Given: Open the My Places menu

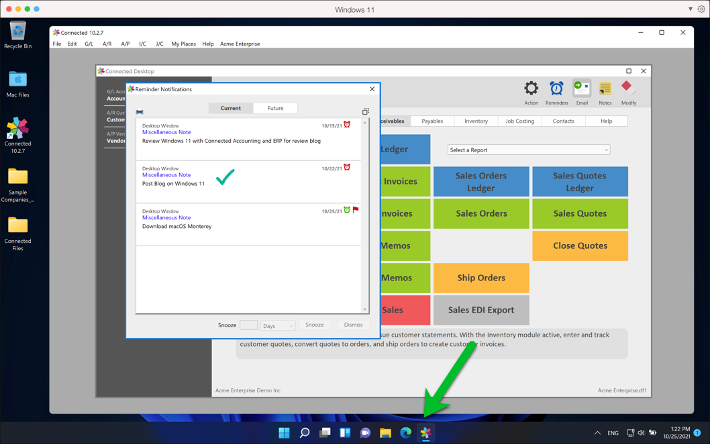Looking at the screenshot, I should 183,44.
